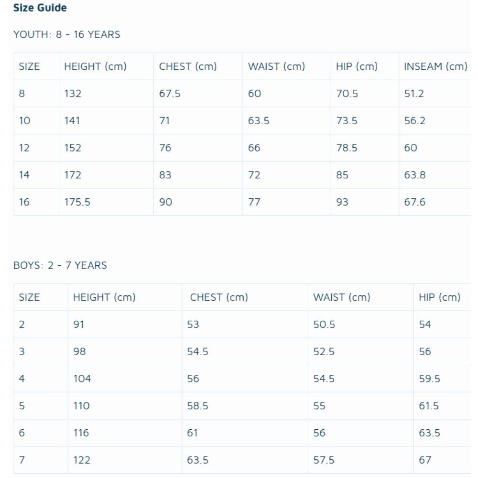This screenshot has width=478, height=478.
Task: Click the youth WAIST (cm) header
Action: point(287,66)
